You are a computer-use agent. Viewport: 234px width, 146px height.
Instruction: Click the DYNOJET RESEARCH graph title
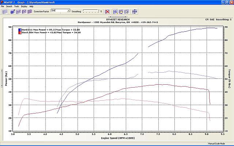pos(118,19)
